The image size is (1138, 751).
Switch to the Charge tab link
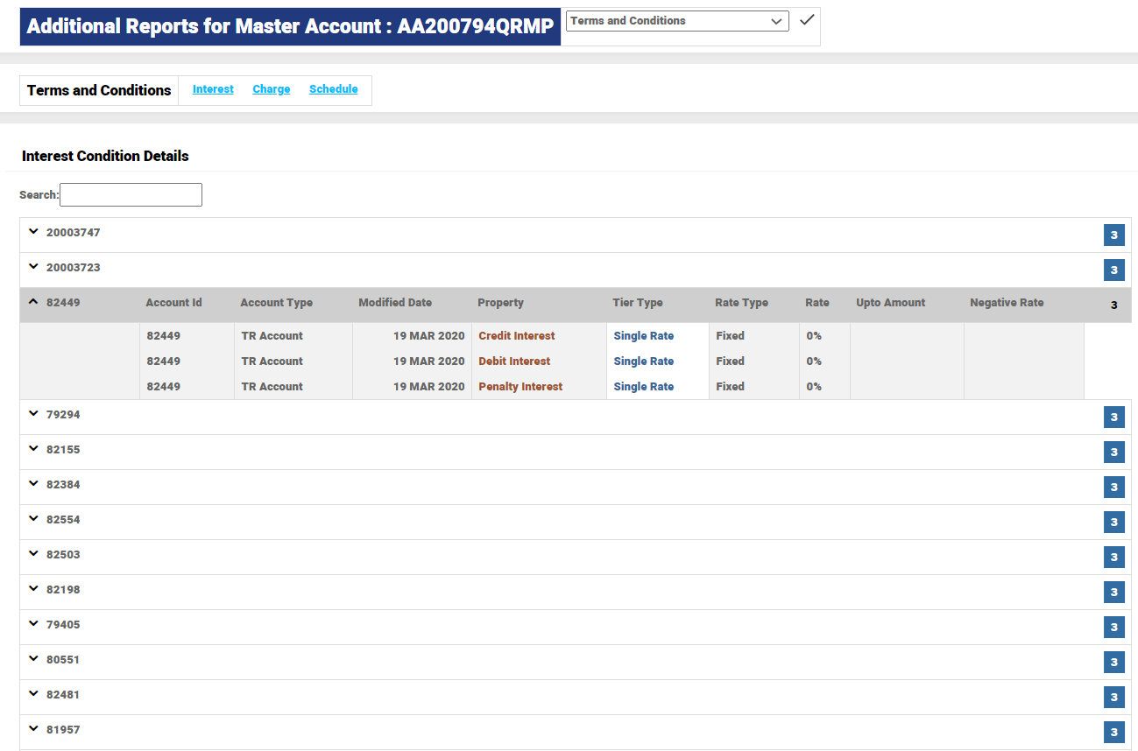point(271,89)
